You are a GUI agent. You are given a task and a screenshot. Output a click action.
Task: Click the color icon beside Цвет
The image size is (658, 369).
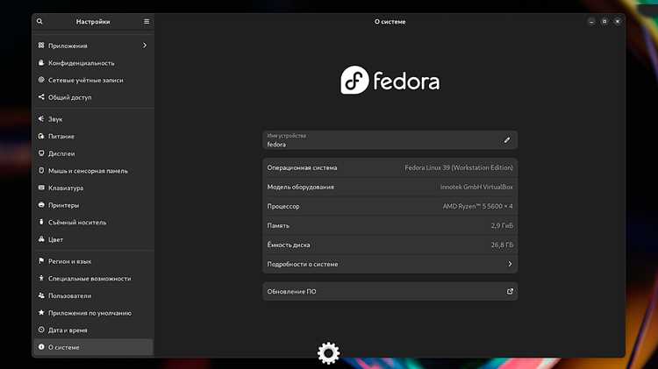41,239
